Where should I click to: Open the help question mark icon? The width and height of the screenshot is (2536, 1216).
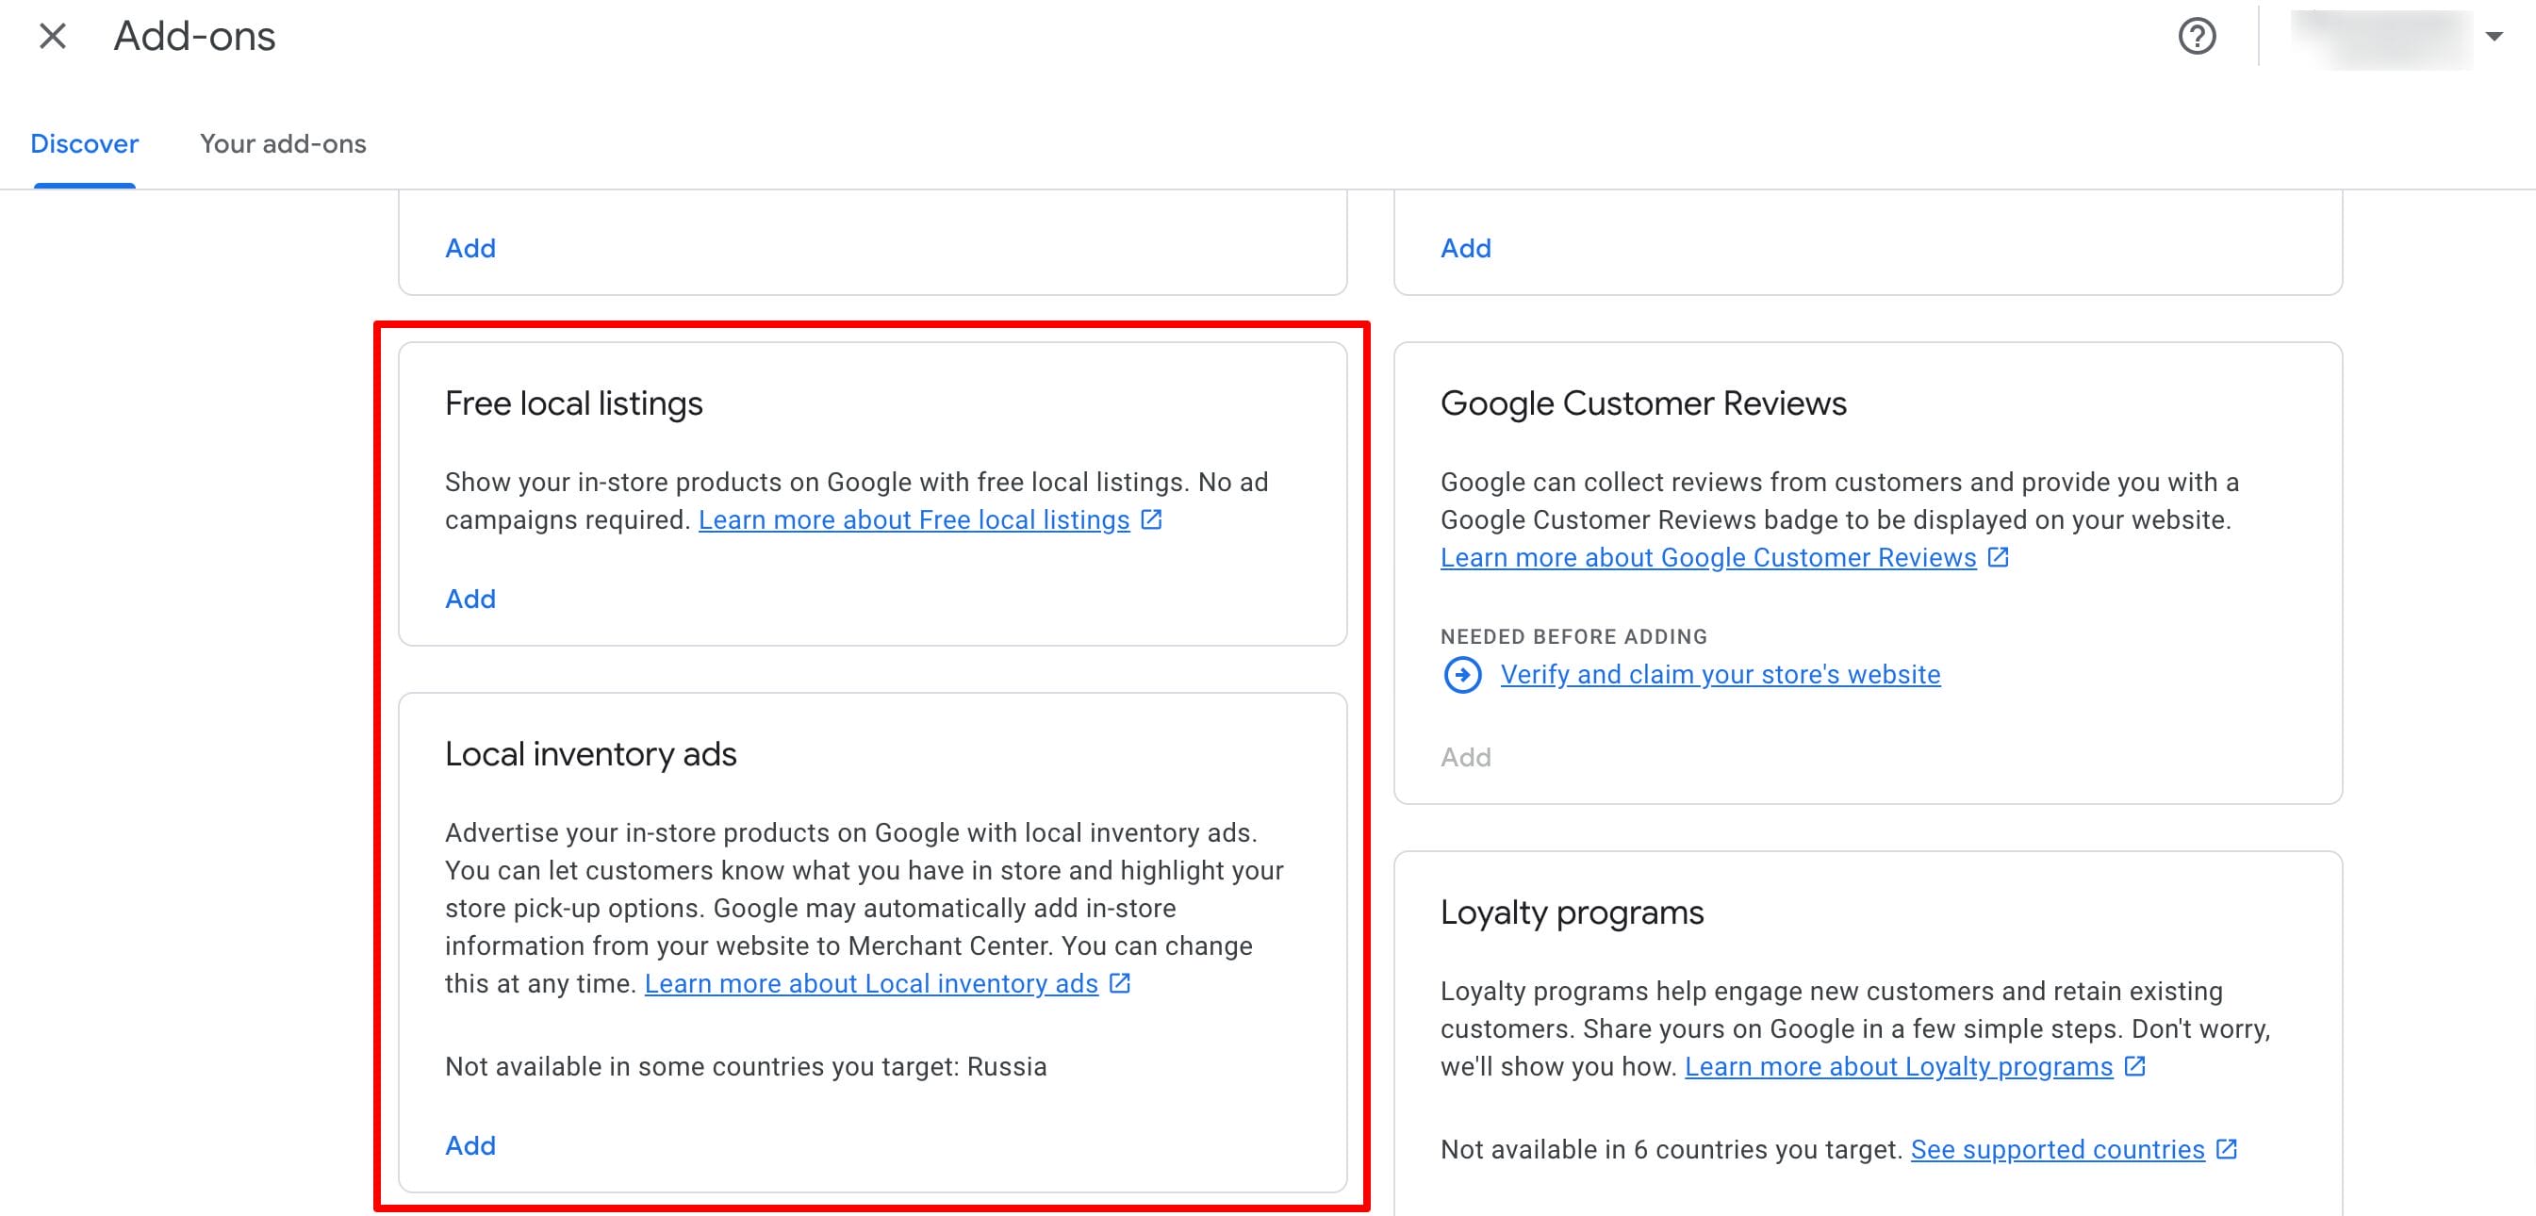2197,37
